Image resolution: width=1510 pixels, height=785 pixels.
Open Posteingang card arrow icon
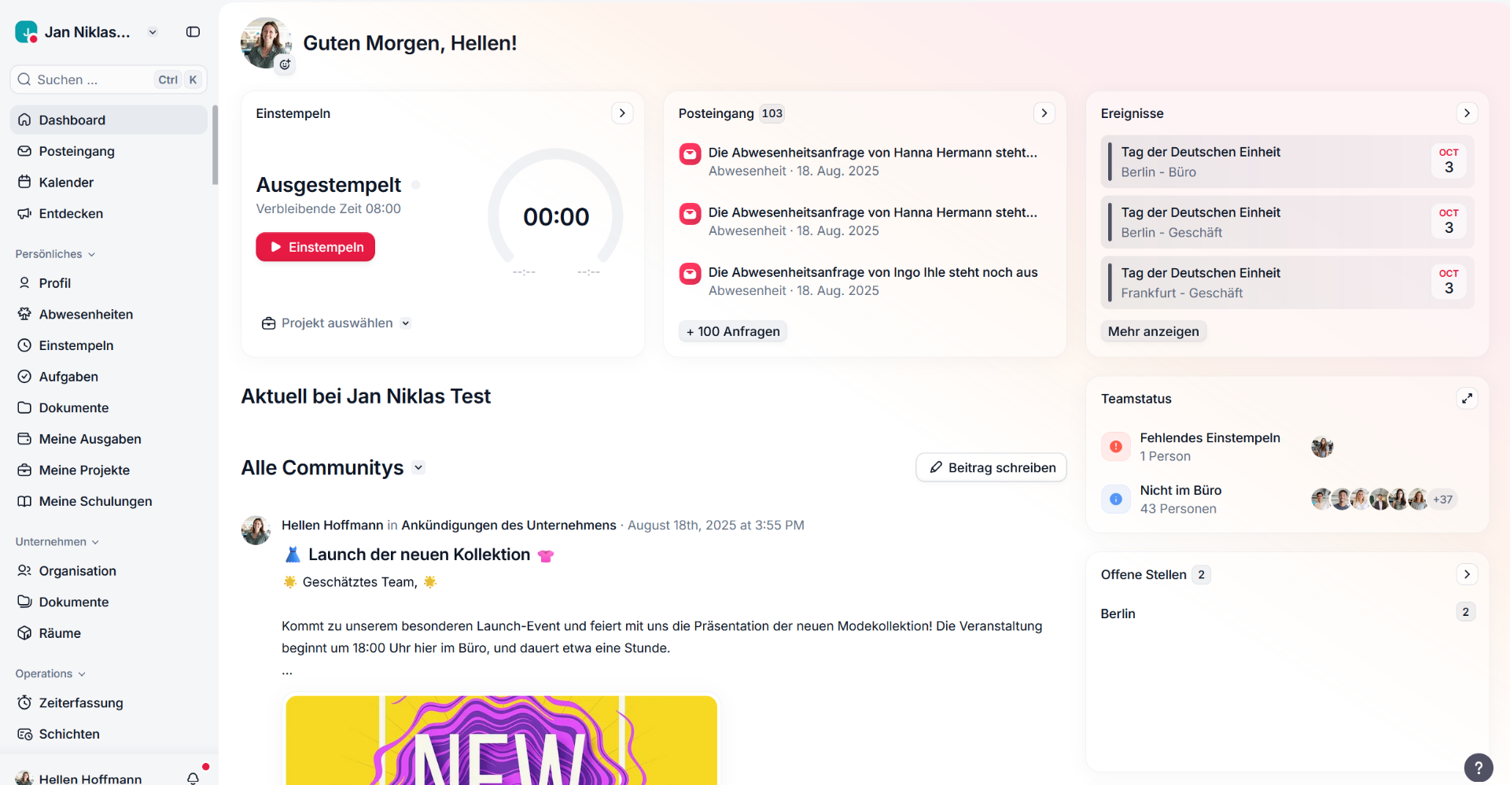coord(1044,113)
